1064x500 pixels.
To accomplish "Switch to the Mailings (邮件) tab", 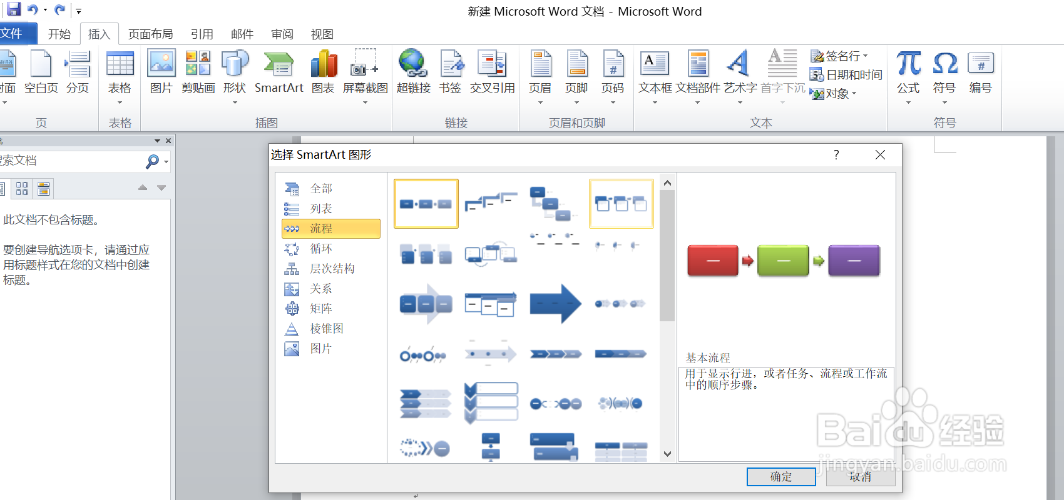I will [x=242, y=34].
